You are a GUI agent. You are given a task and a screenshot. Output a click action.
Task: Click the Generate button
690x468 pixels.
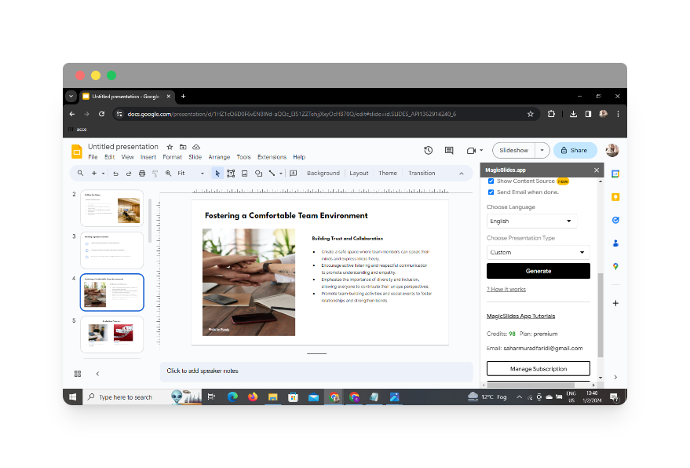[538, 271]
